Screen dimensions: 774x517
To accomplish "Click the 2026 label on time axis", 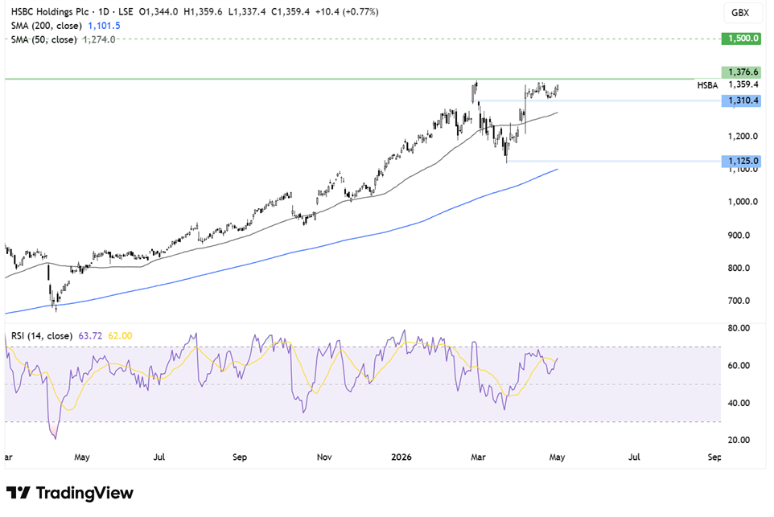I will tap(401, 458).
